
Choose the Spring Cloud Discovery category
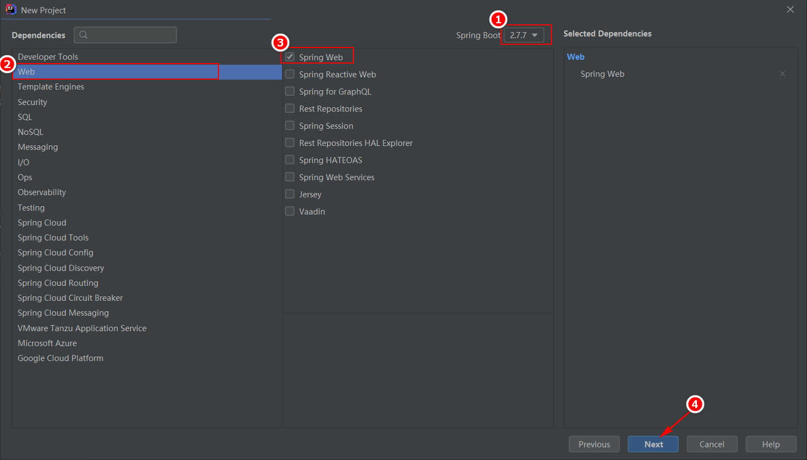click(x=147, y=268)
